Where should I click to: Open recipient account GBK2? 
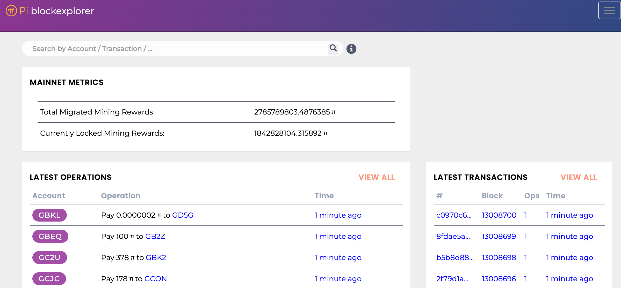click(x=156, y=257)
